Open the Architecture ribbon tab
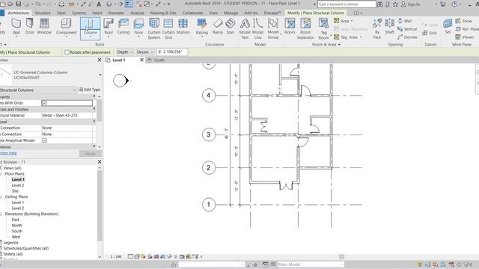The height and width of the screenshot is (269, 479). (x=18, y=13)
